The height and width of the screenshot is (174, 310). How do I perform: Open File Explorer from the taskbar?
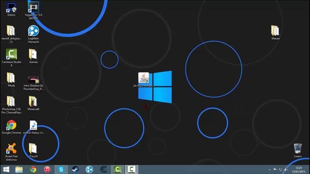pos(19,170)
